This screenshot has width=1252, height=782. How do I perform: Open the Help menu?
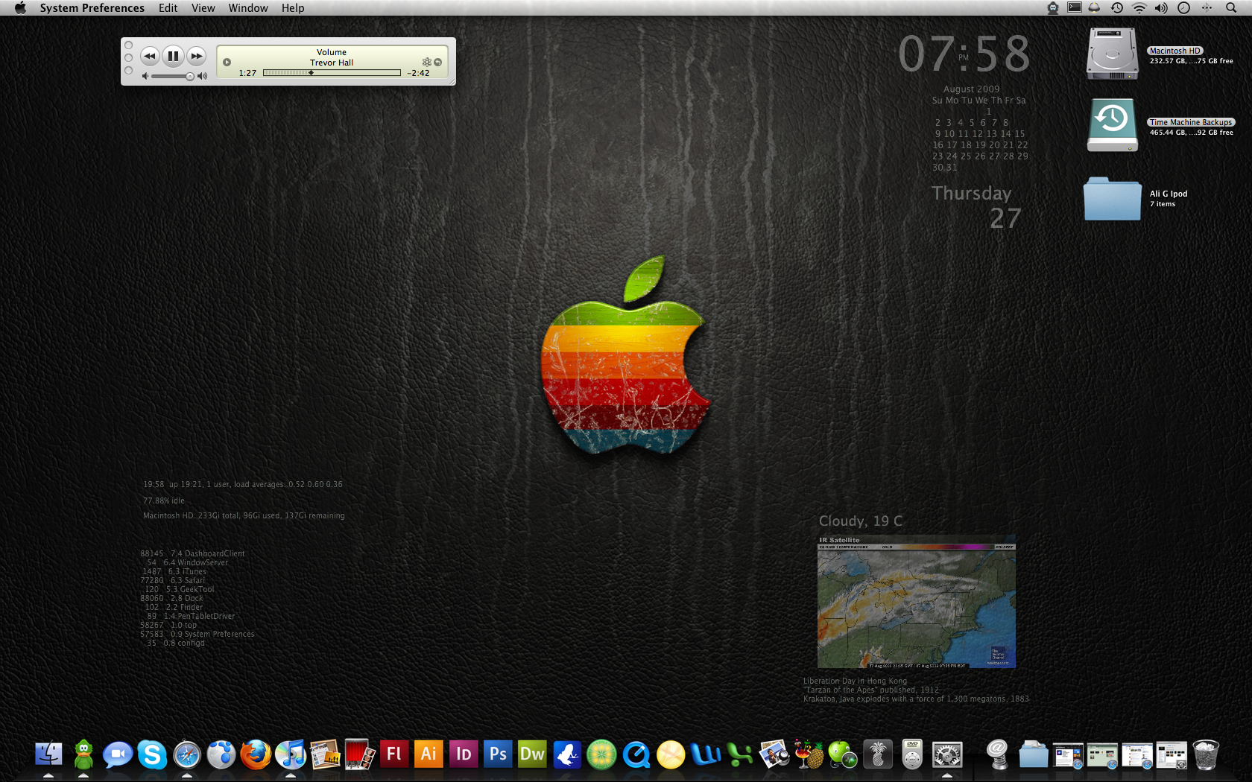293,7
